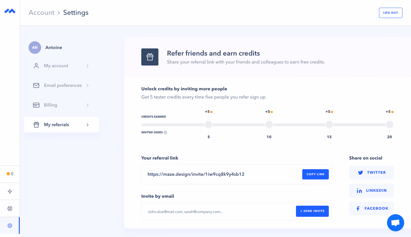Click the credit card icon beside Billing
Screen dimensions: 411x237
pyautogui.click(x=36, y=105)
